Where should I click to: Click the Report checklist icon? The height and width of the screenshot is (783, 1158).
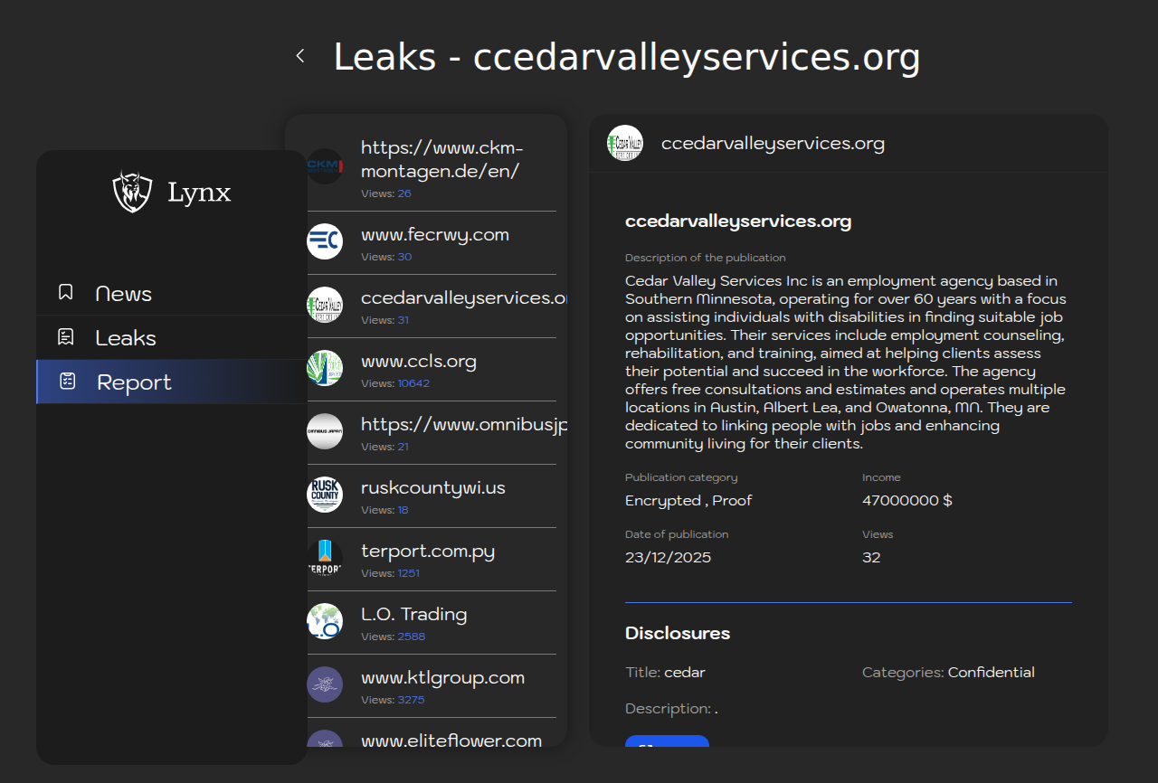pyautogui.click(x=68, y=382)
